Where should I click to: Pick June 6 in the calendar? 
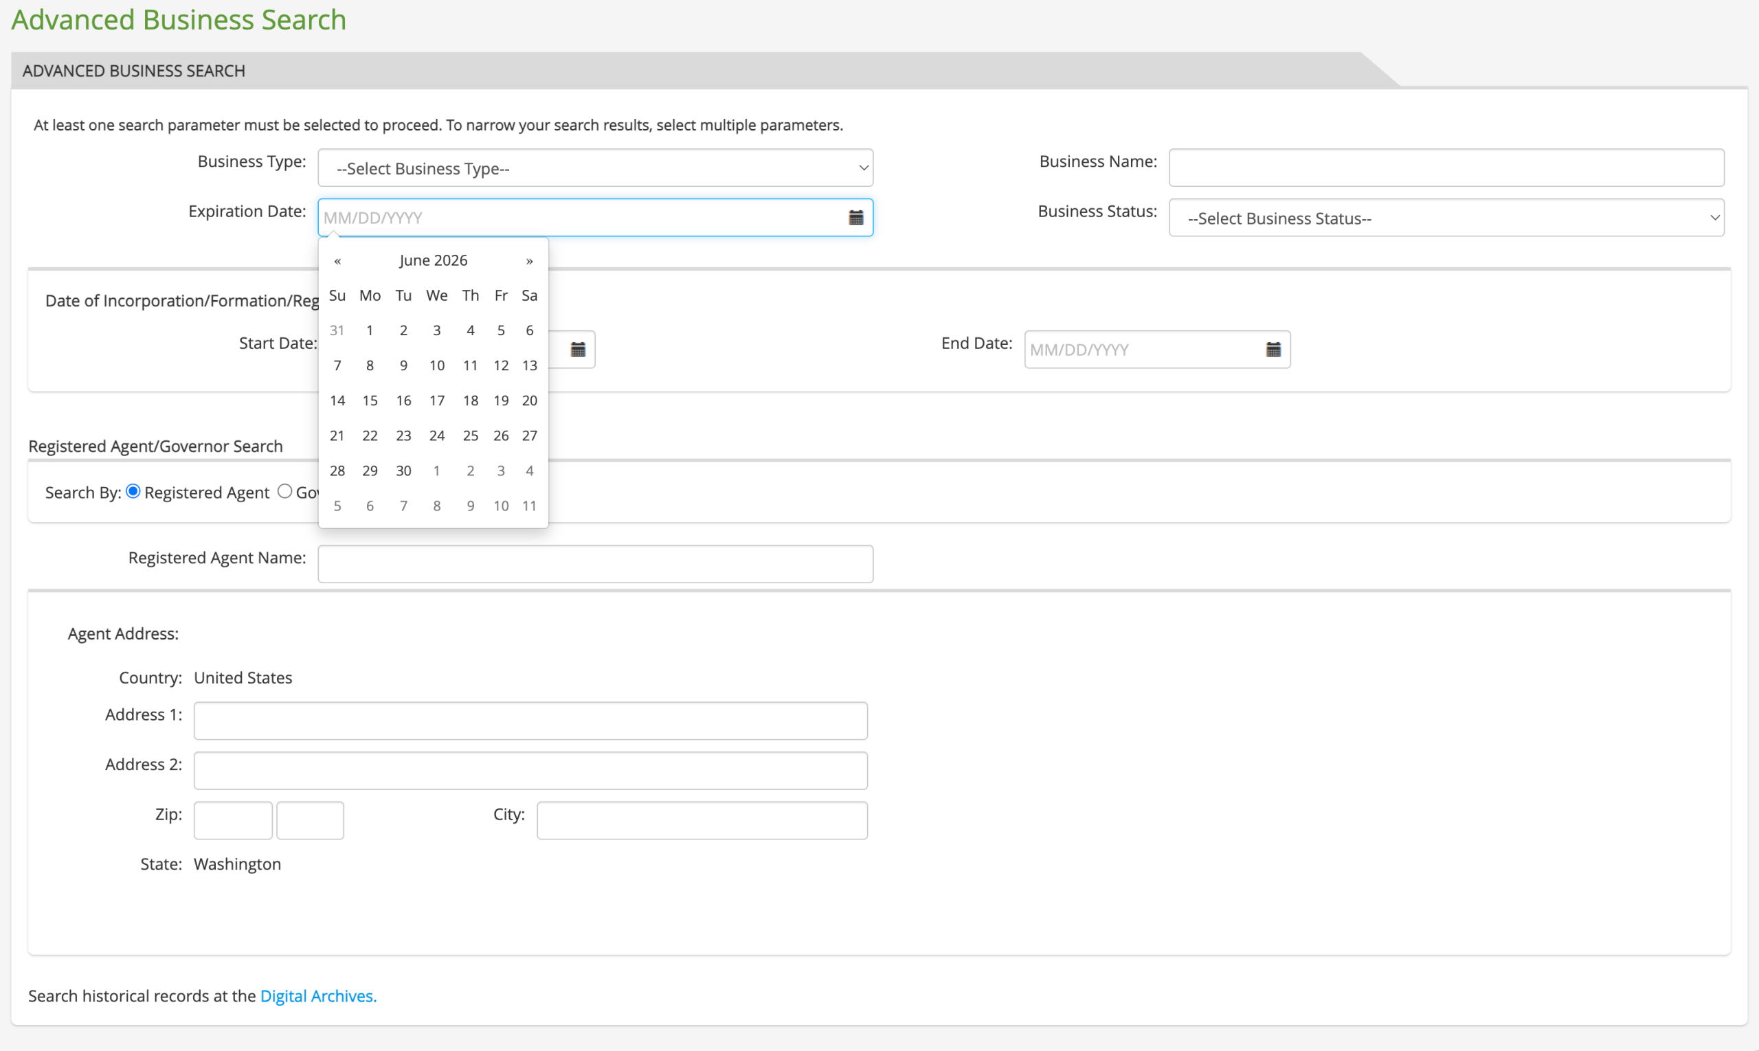[x=529, y=330]
